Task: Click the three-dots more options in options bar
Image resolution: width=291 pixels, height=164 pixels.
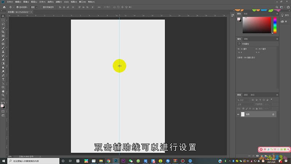Action: (x=99, y=7)
